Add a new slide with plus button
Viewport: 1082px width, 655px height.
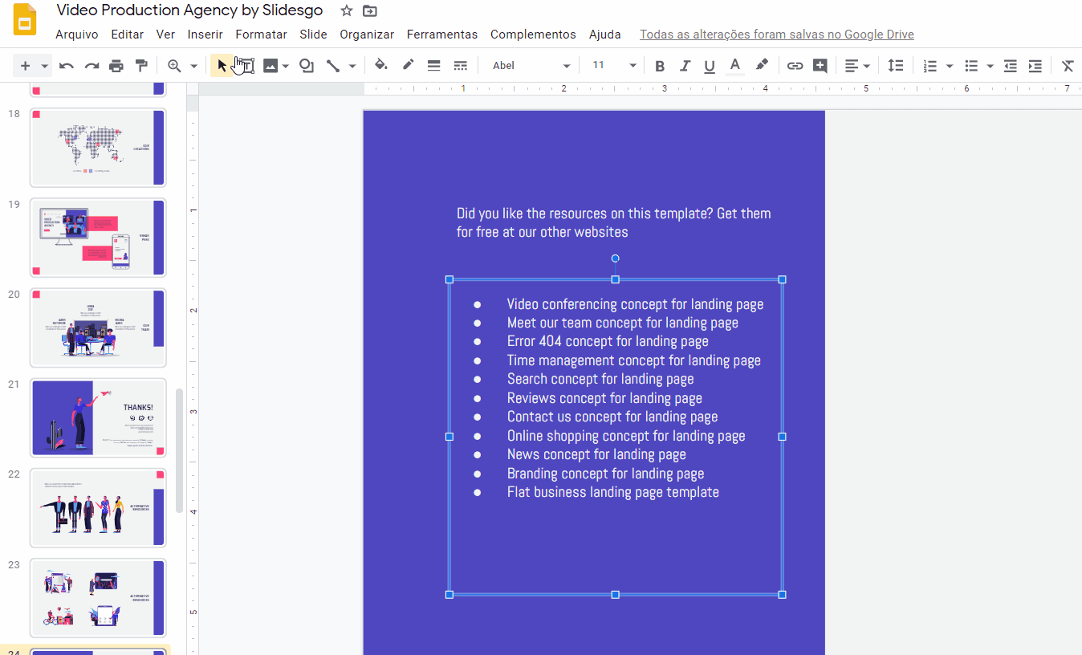click(x=25, y=66)
